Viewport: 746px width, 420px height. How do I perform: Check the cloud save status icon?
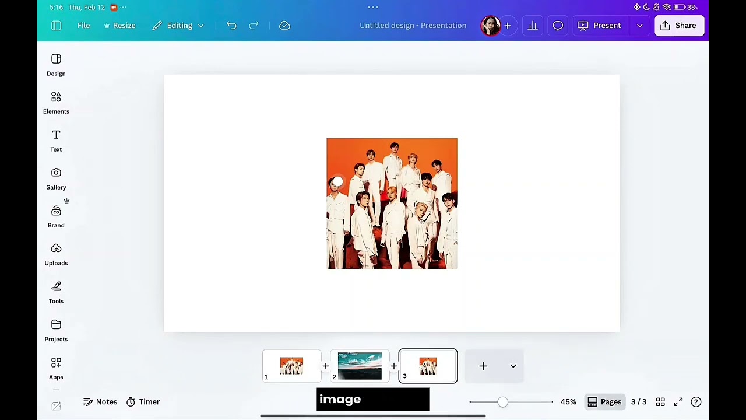(x=284, y=26)
